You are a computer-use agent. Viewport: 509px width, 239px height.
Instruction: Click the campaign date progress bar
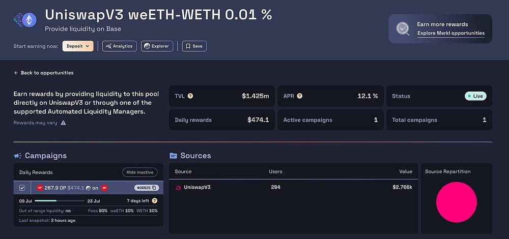click(60, 201)
